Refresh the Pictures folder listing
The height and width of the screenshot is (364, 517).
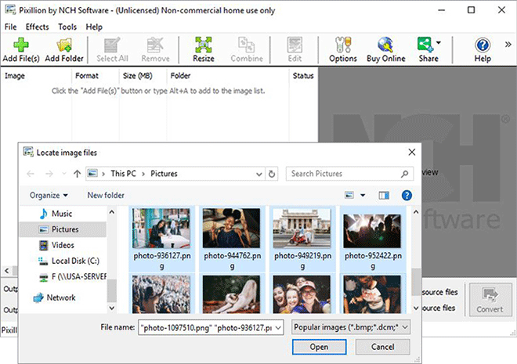coord(272,174)
